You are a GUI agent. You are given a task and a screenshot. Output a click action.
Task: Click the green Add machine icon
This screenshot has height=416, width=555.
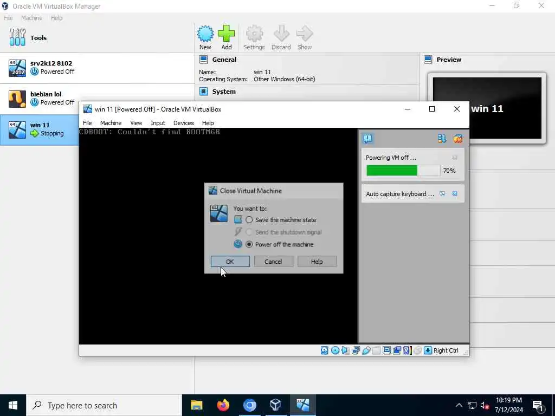[x=227, y=37]
